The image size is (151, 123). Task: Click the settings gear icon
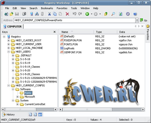tap(128, 14)
